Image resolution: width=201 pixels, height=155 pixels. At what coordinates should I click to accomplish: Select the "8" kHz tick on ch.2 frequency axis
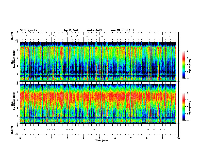(x=18, y=92)
